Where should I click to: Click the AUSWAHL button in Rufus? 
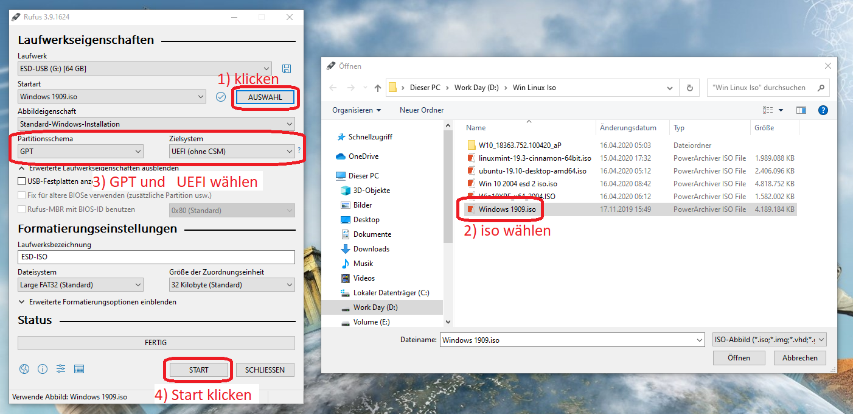tap(265, 97)
